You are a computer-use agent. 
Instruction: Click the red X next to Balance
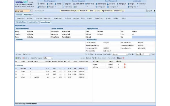[123, 58]
